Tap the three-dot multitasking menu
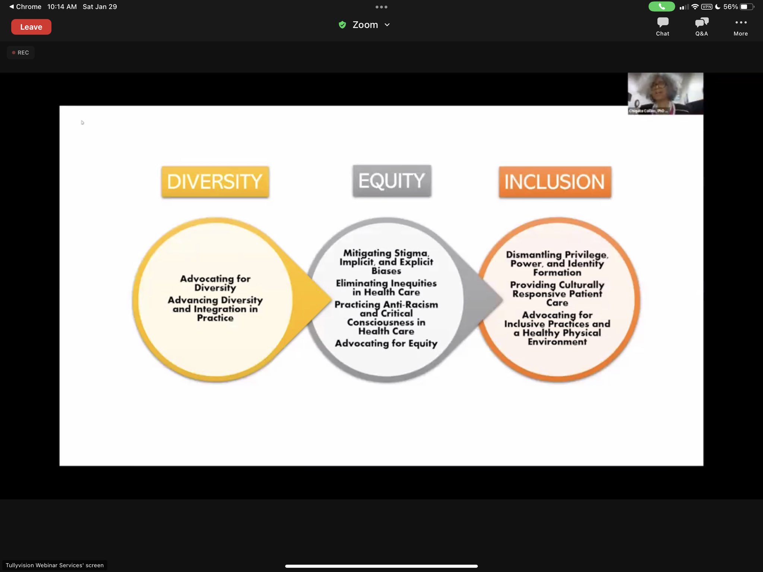The image size is (763, 572). click(x=381, y=7)
